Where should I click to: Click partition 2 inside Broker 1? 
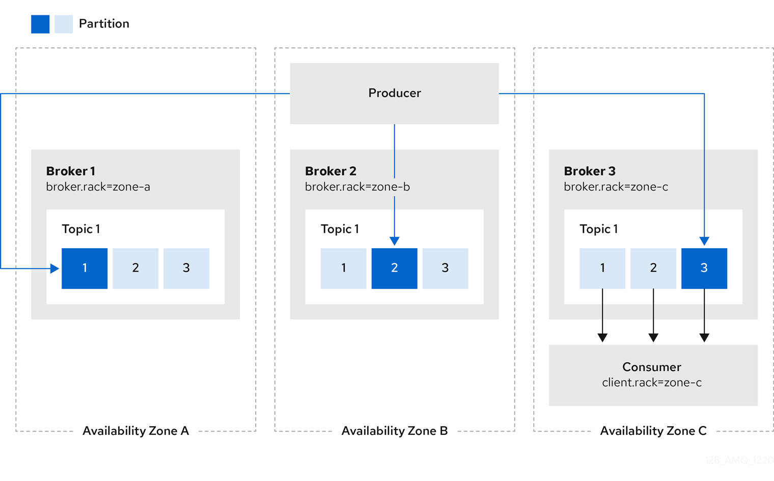click(135, 268)
